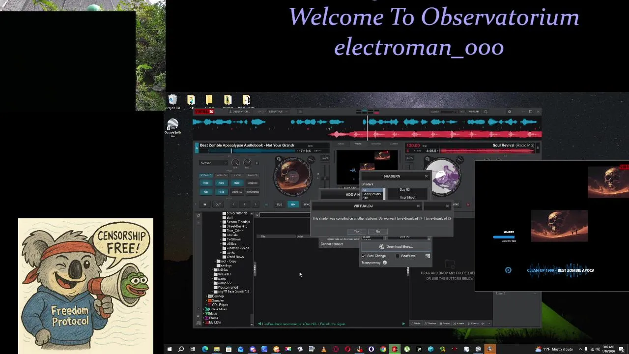Click the Acapella pad

[252, 183]
